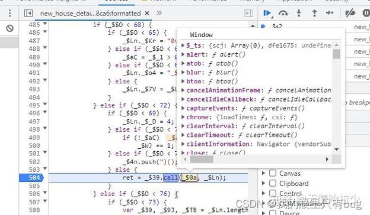The width and height of the screenshot is (370, 215).
Task: Click the popup vertical scrollbar thumb
Action: [336, 54]
